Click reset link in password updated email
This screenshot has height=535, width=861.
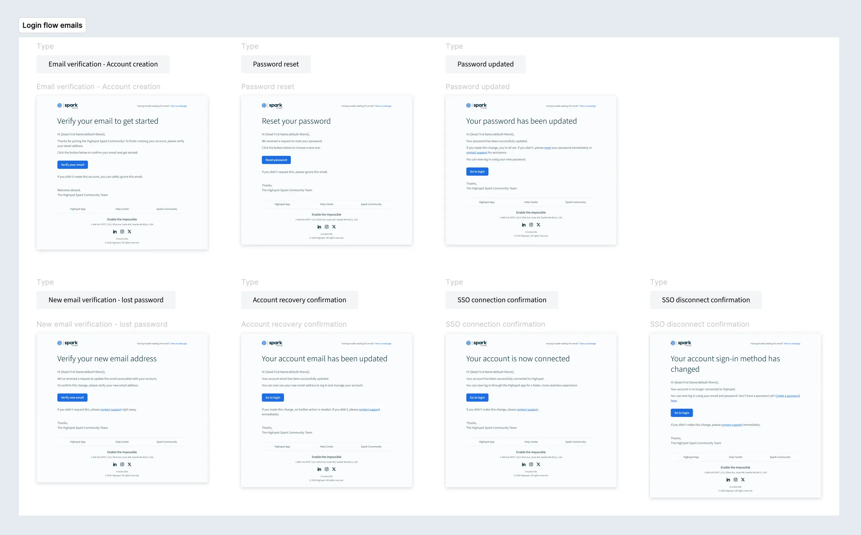(x=547, y=148)
